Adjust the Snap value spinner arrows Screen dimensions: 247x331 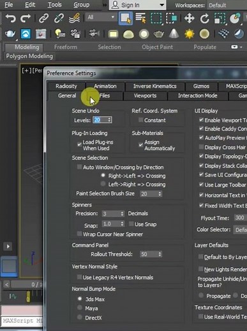point(122,223)
